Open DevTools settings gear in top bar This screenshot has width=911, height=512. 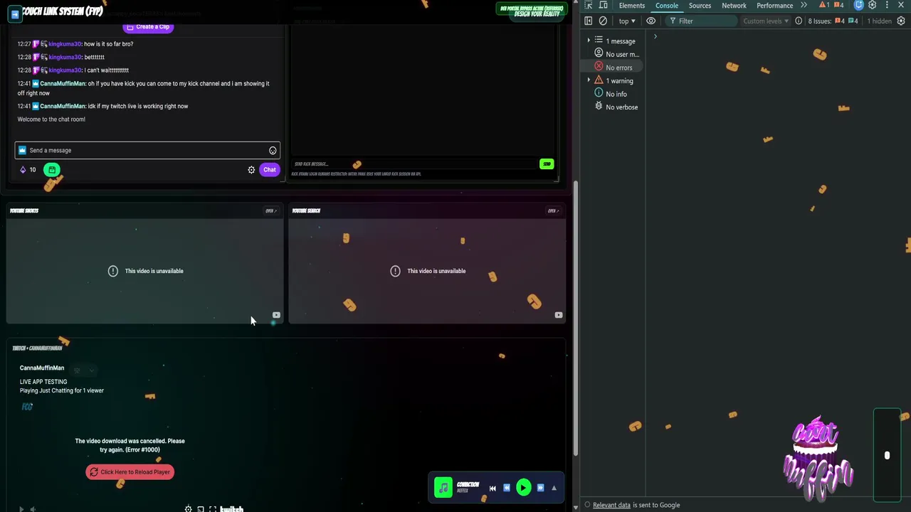873,6
